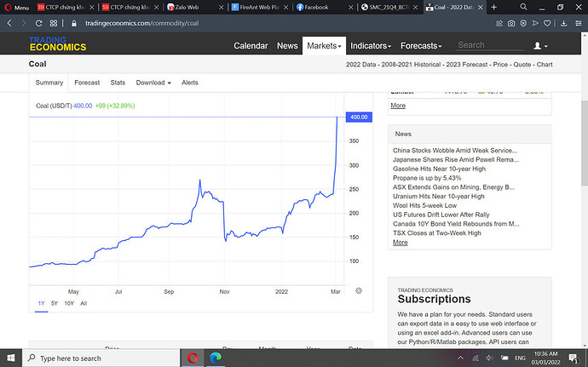Open the Download dropdown
Viewport: 588px width, 367px height.
(x=153, y=83)
